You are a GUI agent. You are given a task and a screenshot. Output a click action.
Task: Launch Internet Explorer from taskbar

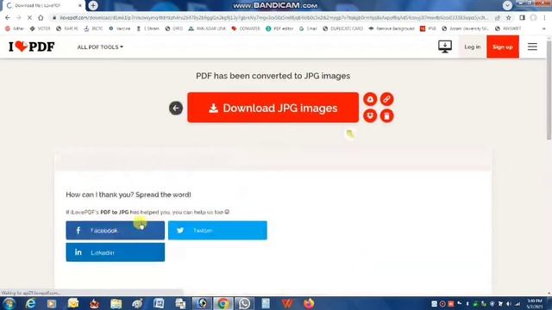31,303
